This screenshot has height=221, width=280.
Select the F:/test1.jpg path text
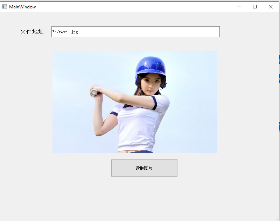pyautogui.click(x=65, y=31)
